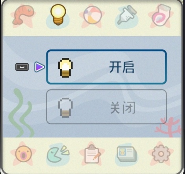Select the surprised face icon
Image resolution: width=185 pixels, height=174 pixels.
click(23, 154)
